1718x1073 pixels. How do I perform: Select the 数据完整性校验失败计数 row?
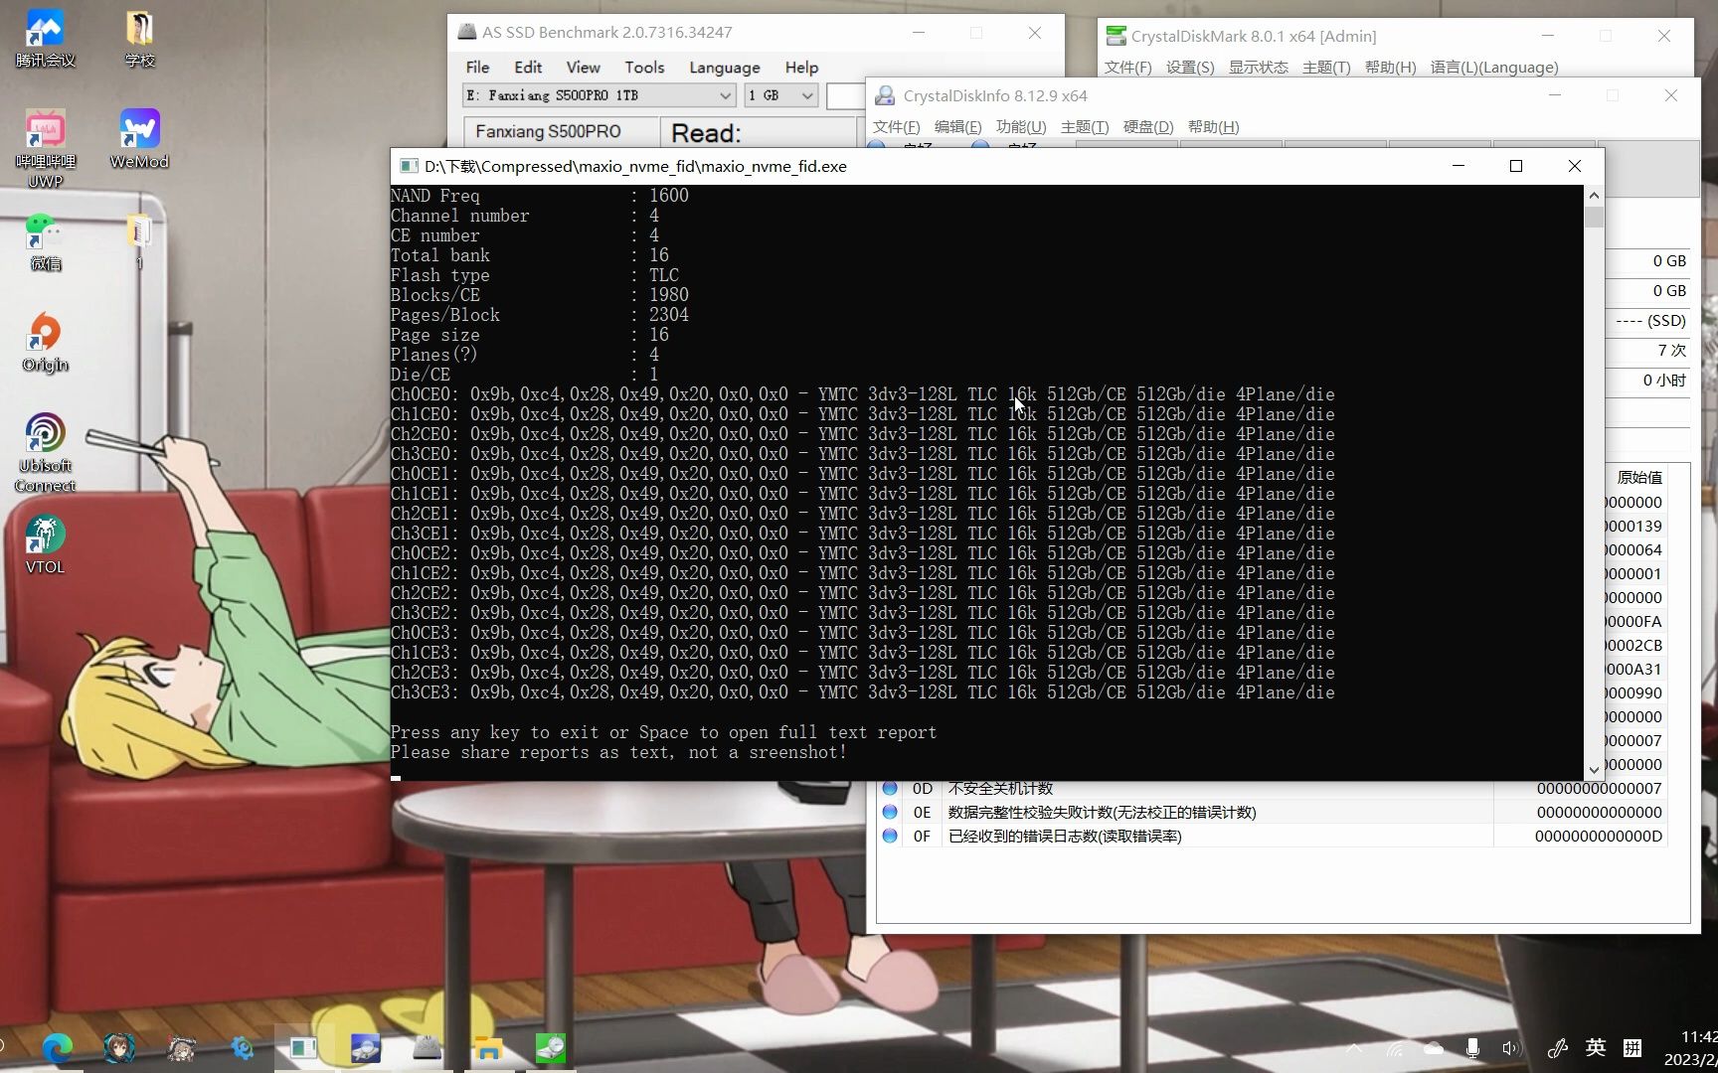click(1272, 812)
